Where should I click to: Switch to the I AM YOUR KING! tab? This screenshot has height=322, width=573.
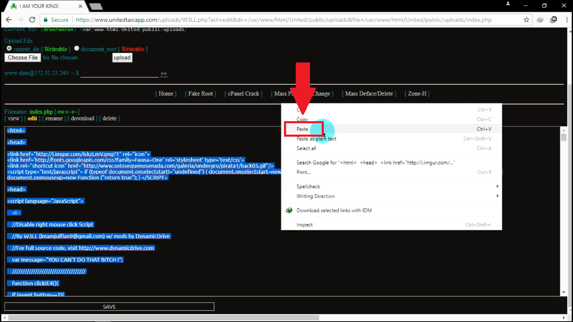coord(41,6)
